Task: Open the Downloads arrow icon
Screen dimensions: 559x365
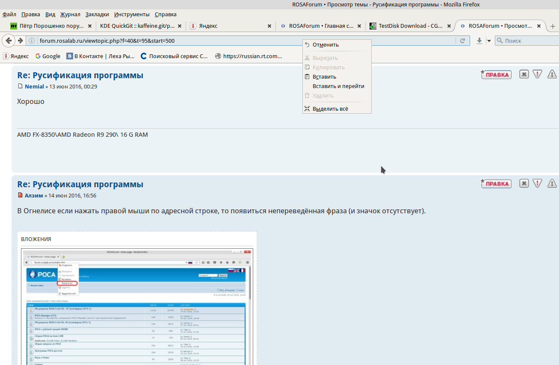Action: point(479,41)
